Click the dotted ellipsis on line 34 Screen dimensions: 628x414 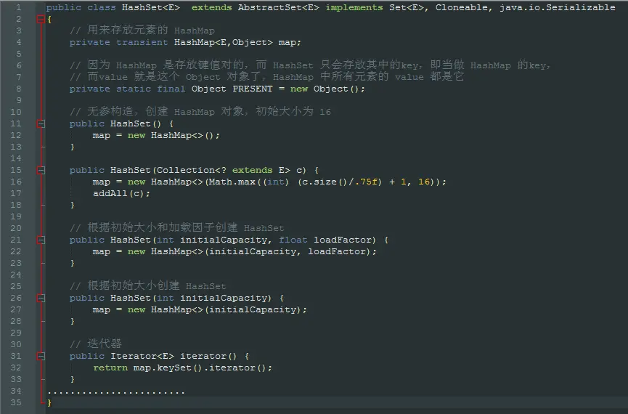(x=115, y=392)
